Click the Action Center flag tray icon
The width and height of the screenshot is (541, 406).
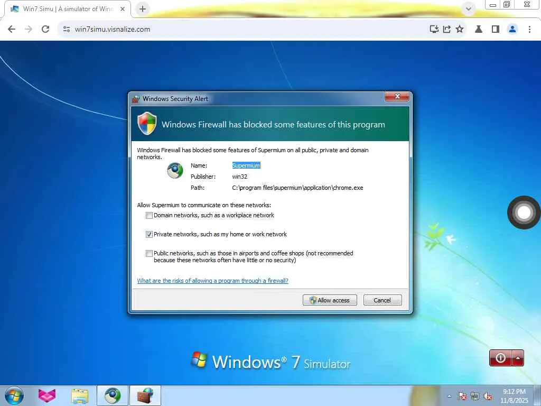(x=462, y=396)
